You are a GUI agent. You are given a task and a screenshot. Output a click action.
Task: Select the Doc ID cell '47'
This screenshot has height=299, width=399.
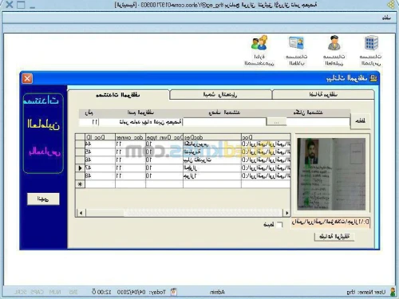pyautogui.click(x=100, y=168)
